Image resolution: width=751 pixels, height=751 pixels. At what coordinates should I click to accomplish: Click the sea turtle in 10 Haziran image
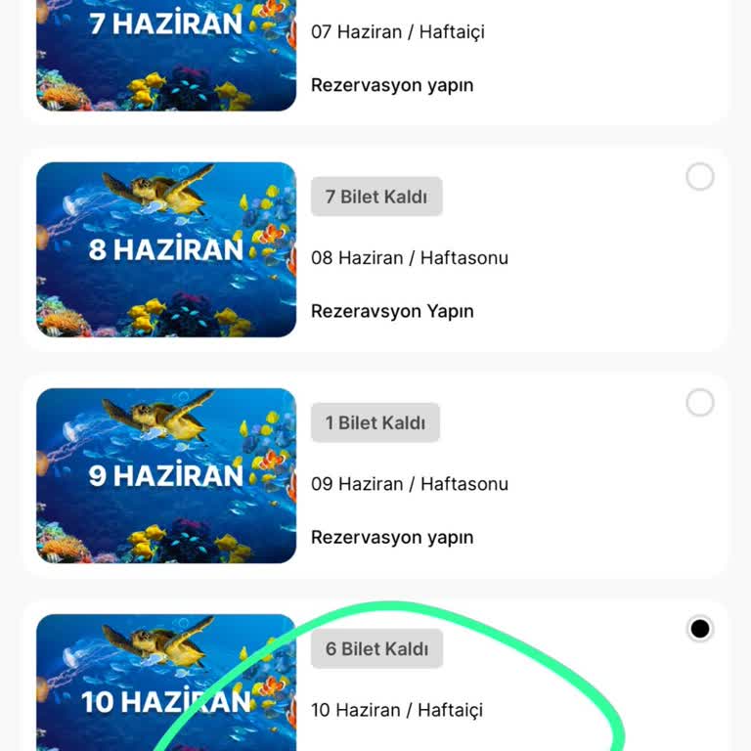[158, 641]
